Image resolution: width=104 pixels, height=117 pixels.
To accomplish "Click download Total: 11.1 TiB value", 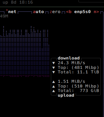I will [x=78, y=72].
